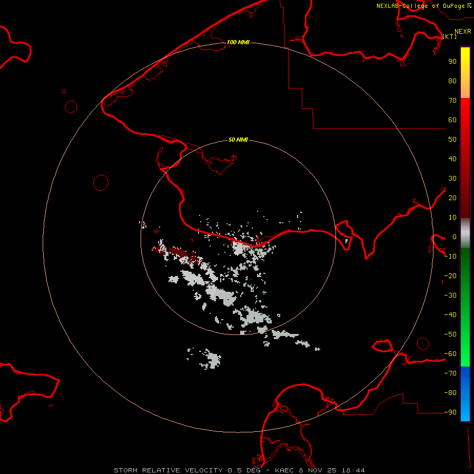Click the 90 value on the velocity scale
This screenshot has width=474, height=474.
pos(452,62)
